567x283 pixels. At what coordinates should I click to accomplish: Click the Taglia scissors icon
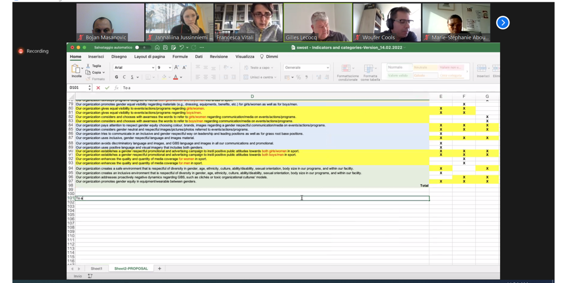tap(88, 66)
